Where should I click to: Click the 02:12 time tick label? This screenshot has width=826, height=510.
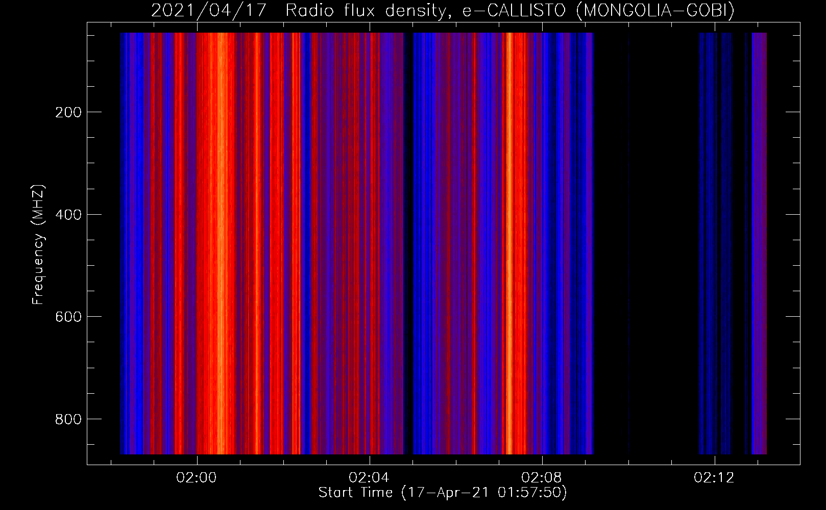point(714,478)
